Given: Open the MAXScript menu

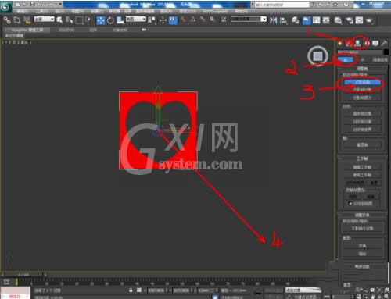Looking at the screenshot, I should click(x=215, y=12).
